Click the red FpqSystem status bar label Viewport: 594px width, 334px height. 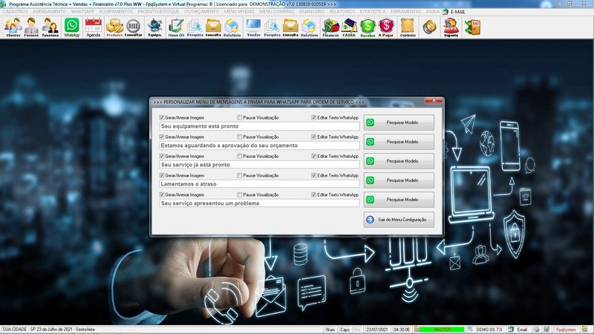pyautogui.click(x=566, y=330)
